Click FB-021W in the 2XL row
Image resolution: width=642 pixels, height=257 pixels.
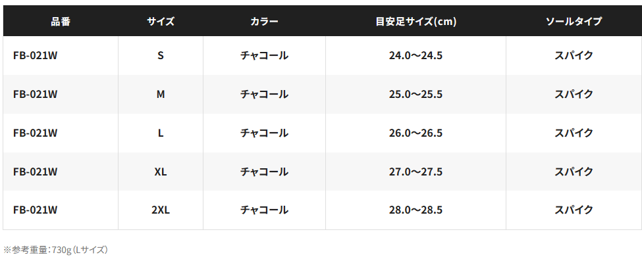point(35,210)
